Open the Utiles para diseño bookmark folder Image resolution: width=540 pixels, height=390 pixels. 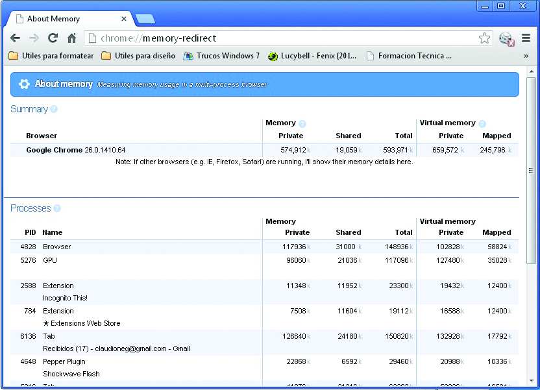138,56
